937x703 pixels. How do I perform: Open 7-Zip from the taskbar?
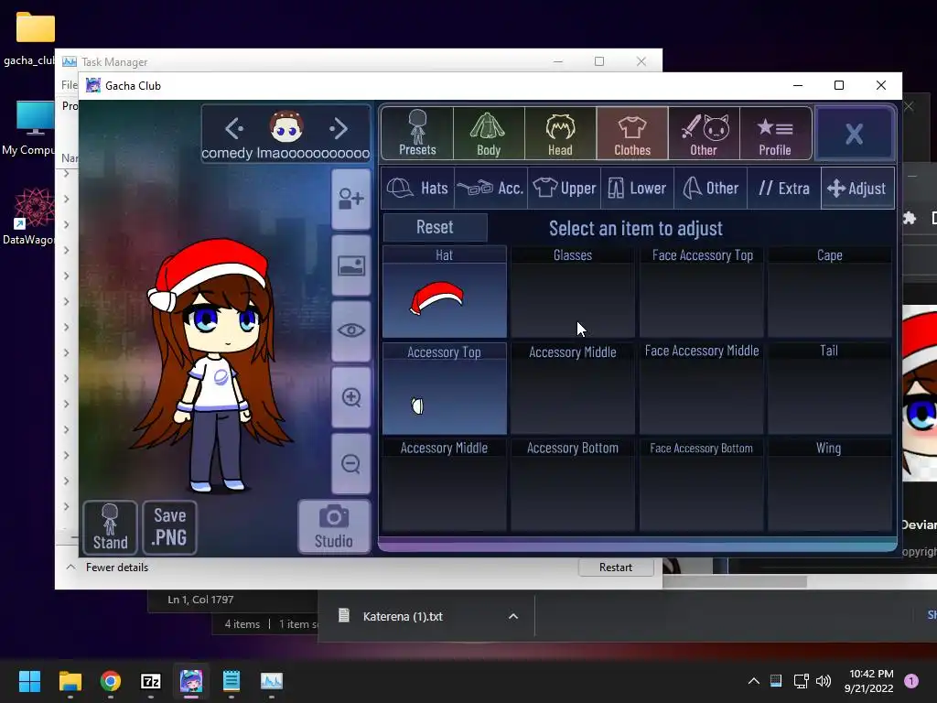(x=151, y=681)
